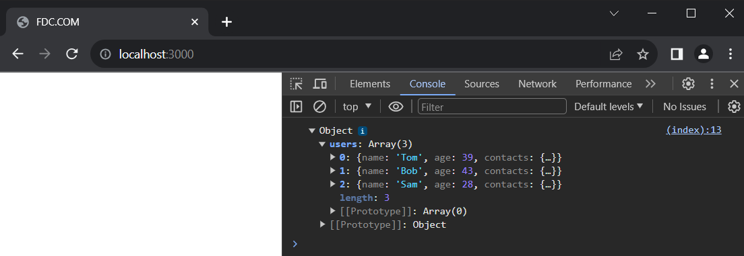The width and height of the screenshot is (744, 256).
Task: Open live expression eye icon
Action: (396, 107)
